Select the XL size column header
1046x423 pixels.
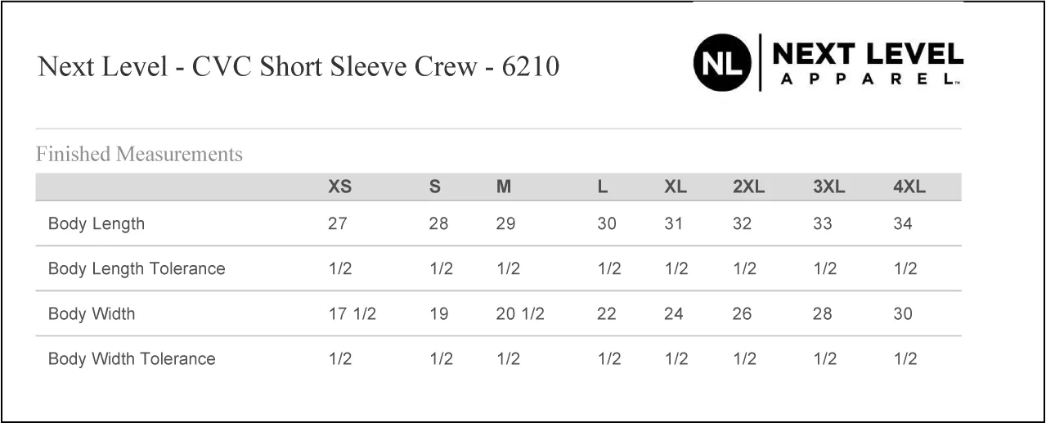point(676,187)
